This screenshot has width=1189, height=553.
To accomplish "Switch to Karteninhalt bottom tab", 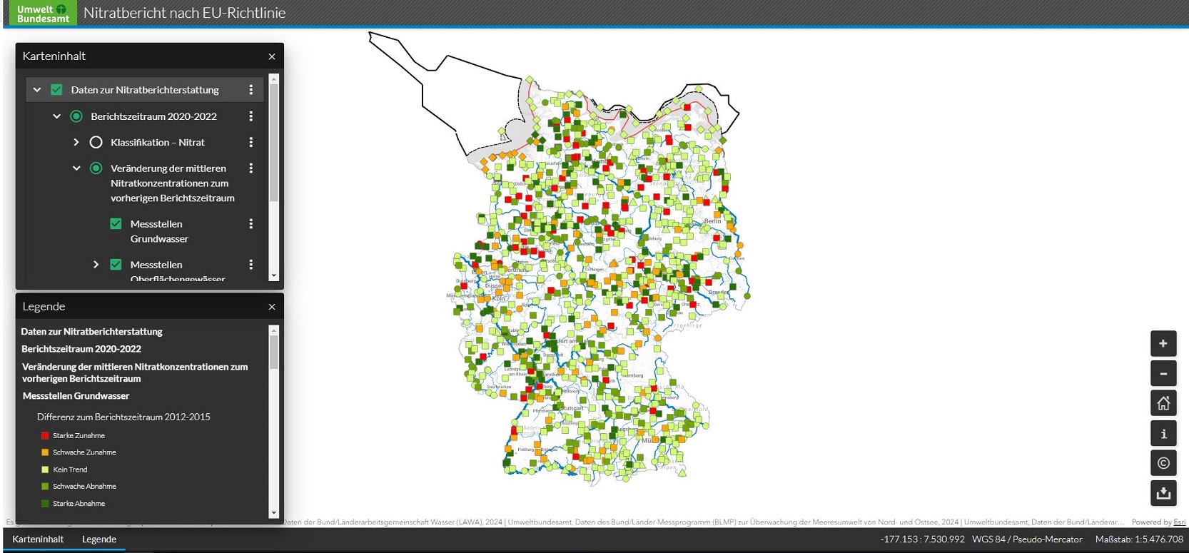I will (38, 539).
